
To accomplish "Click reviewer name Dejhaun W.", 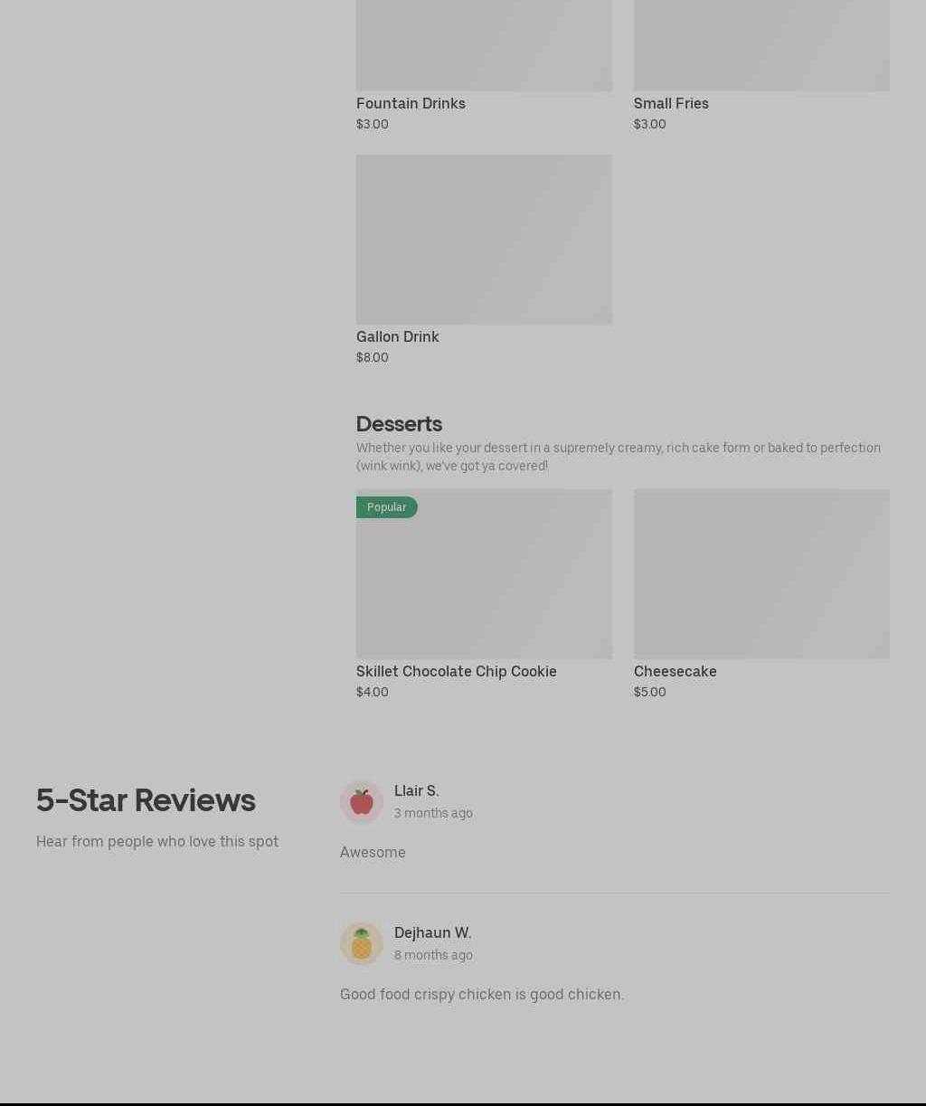I will click(432, 932).
